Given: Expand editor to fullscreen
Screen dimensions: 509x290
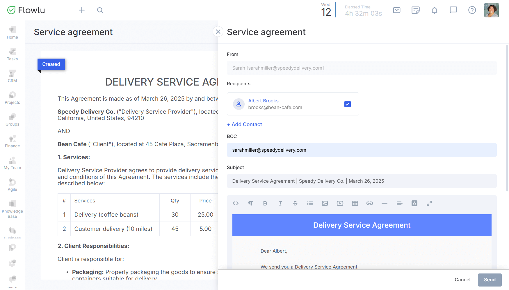Looking at the screenshot, I should point(429,203).
